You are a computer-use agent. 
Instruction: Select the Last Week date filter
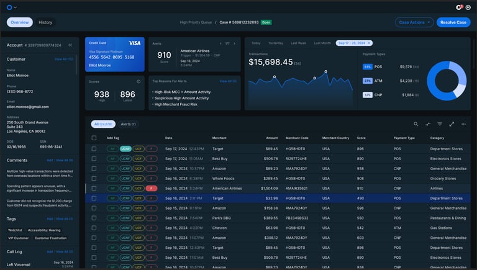pos(298,43)
